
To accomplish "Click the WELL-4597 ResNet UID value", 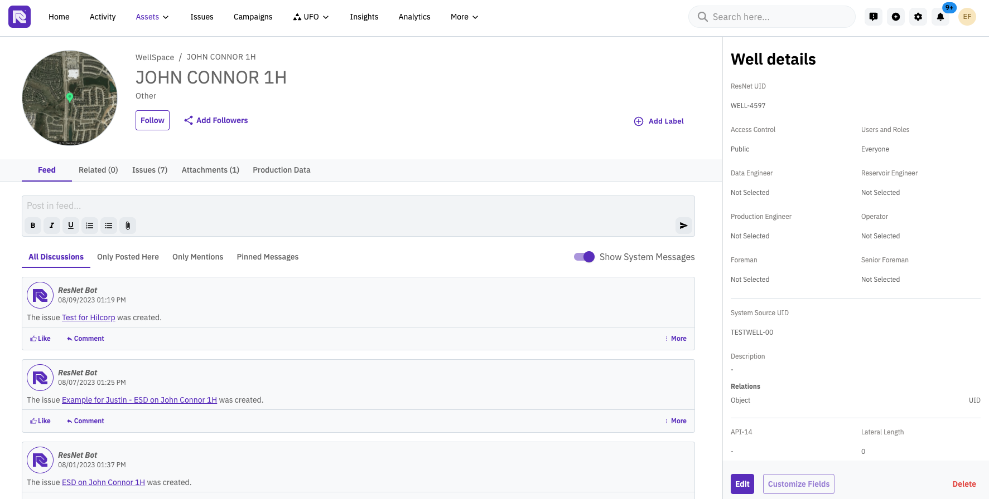I will click(x=748, y=106).
